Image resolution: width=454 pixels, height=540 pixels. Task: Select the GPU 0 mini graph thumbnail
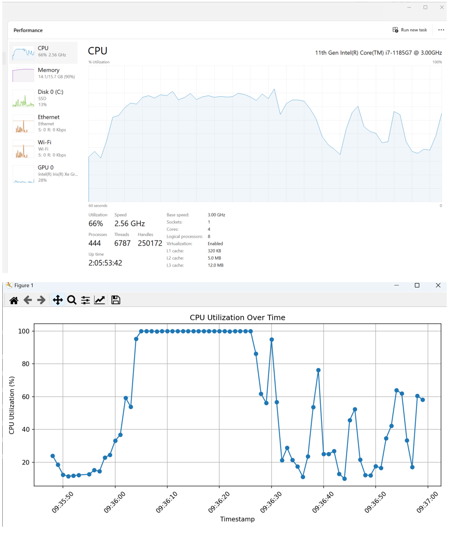(x=23, y=174)
